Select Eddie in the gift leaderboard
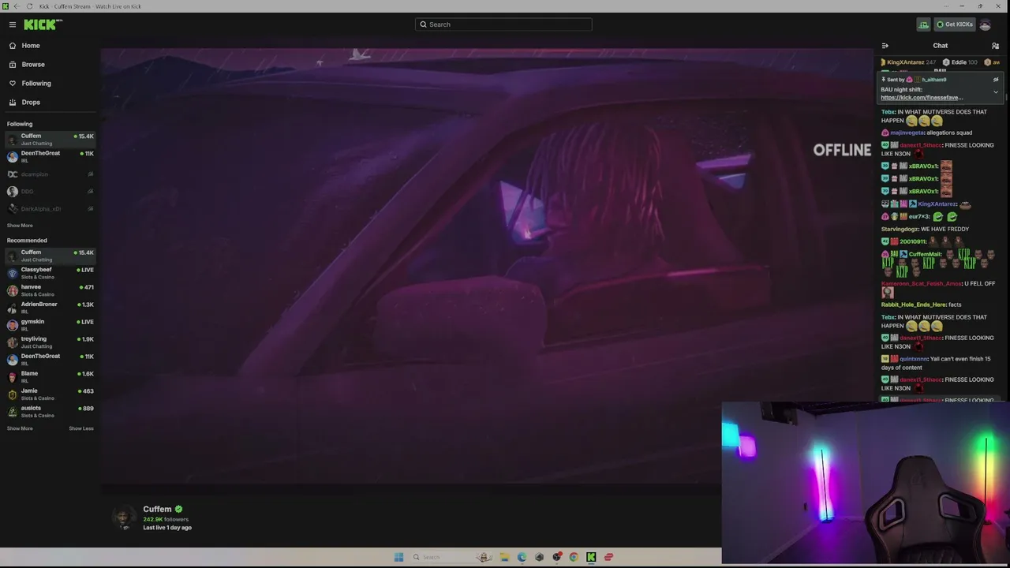Image resolution: width=1010 pixels, height=568 pixels. click(960, 62)
